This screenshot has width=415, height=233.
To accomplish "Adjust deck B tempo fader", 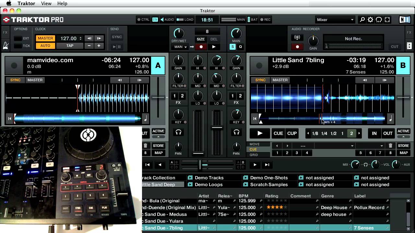I will click(403, 97).
